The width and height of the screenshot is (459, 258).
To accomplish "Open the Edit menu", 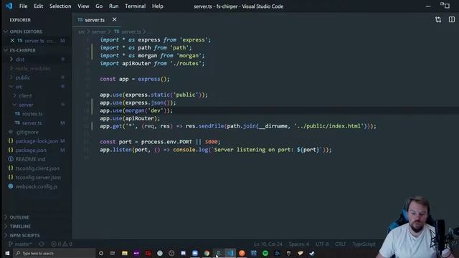I will click(x=38, y=6).
